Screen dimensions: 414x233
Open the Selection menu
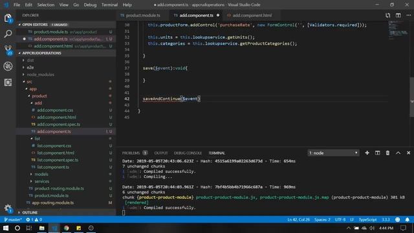click(x=46, y=5)
